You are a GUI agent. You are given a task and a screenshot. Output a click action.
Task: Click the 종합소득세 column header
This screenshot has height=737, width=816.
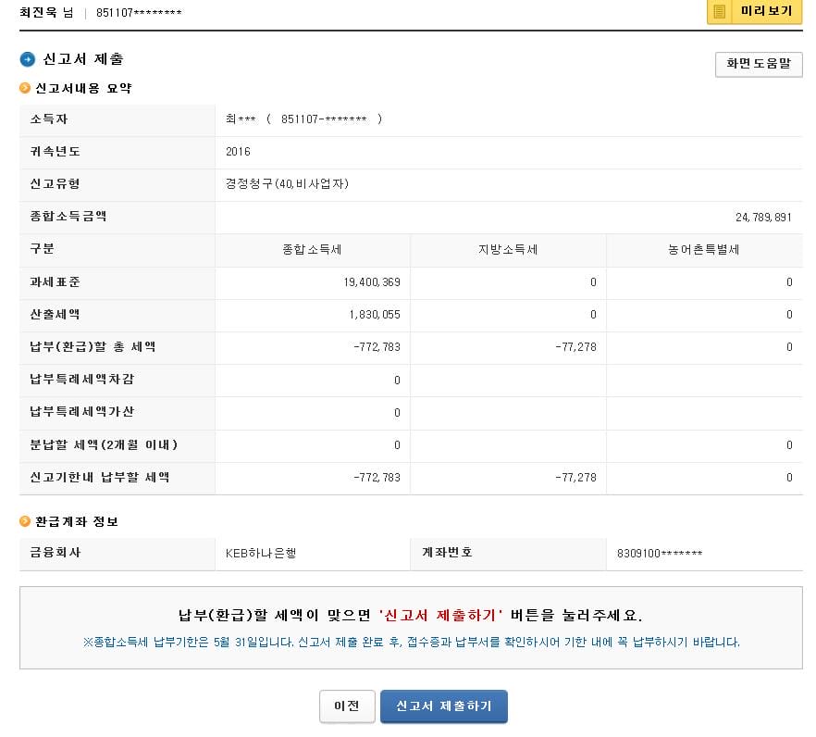(x=313, y=250)
